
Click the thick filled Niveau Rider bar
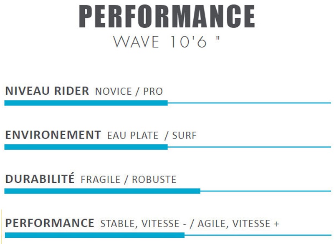point(86,103)
